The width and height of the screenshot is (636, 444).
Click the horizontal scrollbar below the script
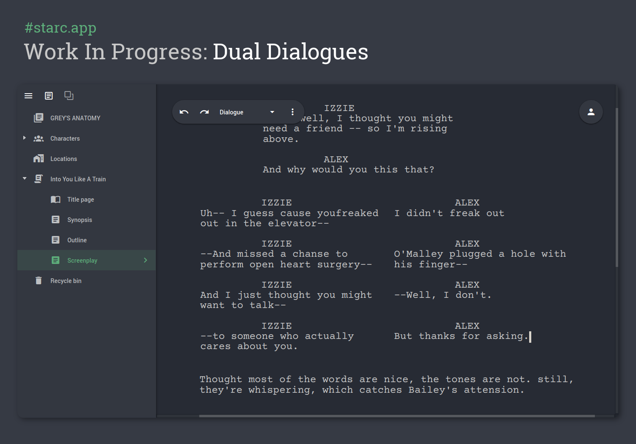point(397,416)
